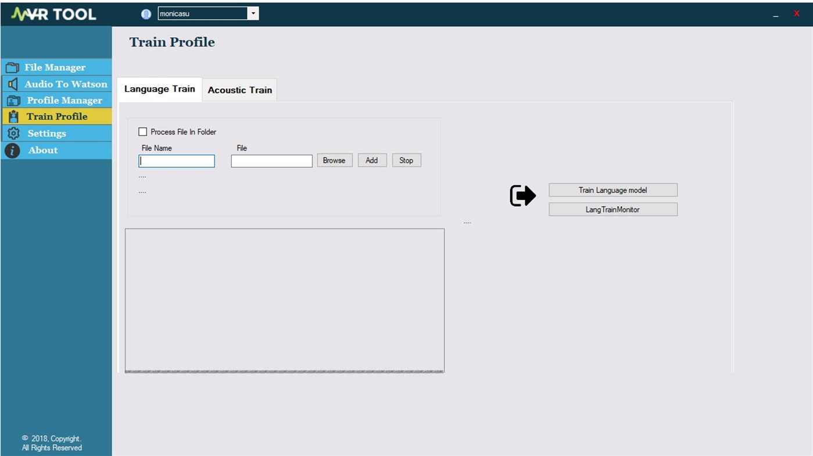Open Profile Manager from the sidebar

(x=13, y=100)
